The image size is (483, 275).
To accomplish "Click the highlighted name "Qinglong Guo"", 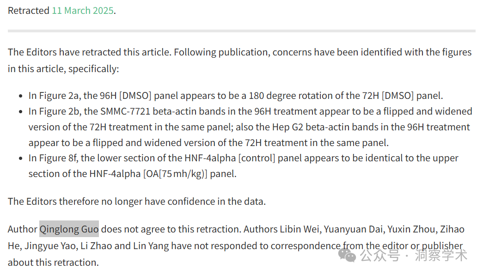I will [x=69, y=229].
